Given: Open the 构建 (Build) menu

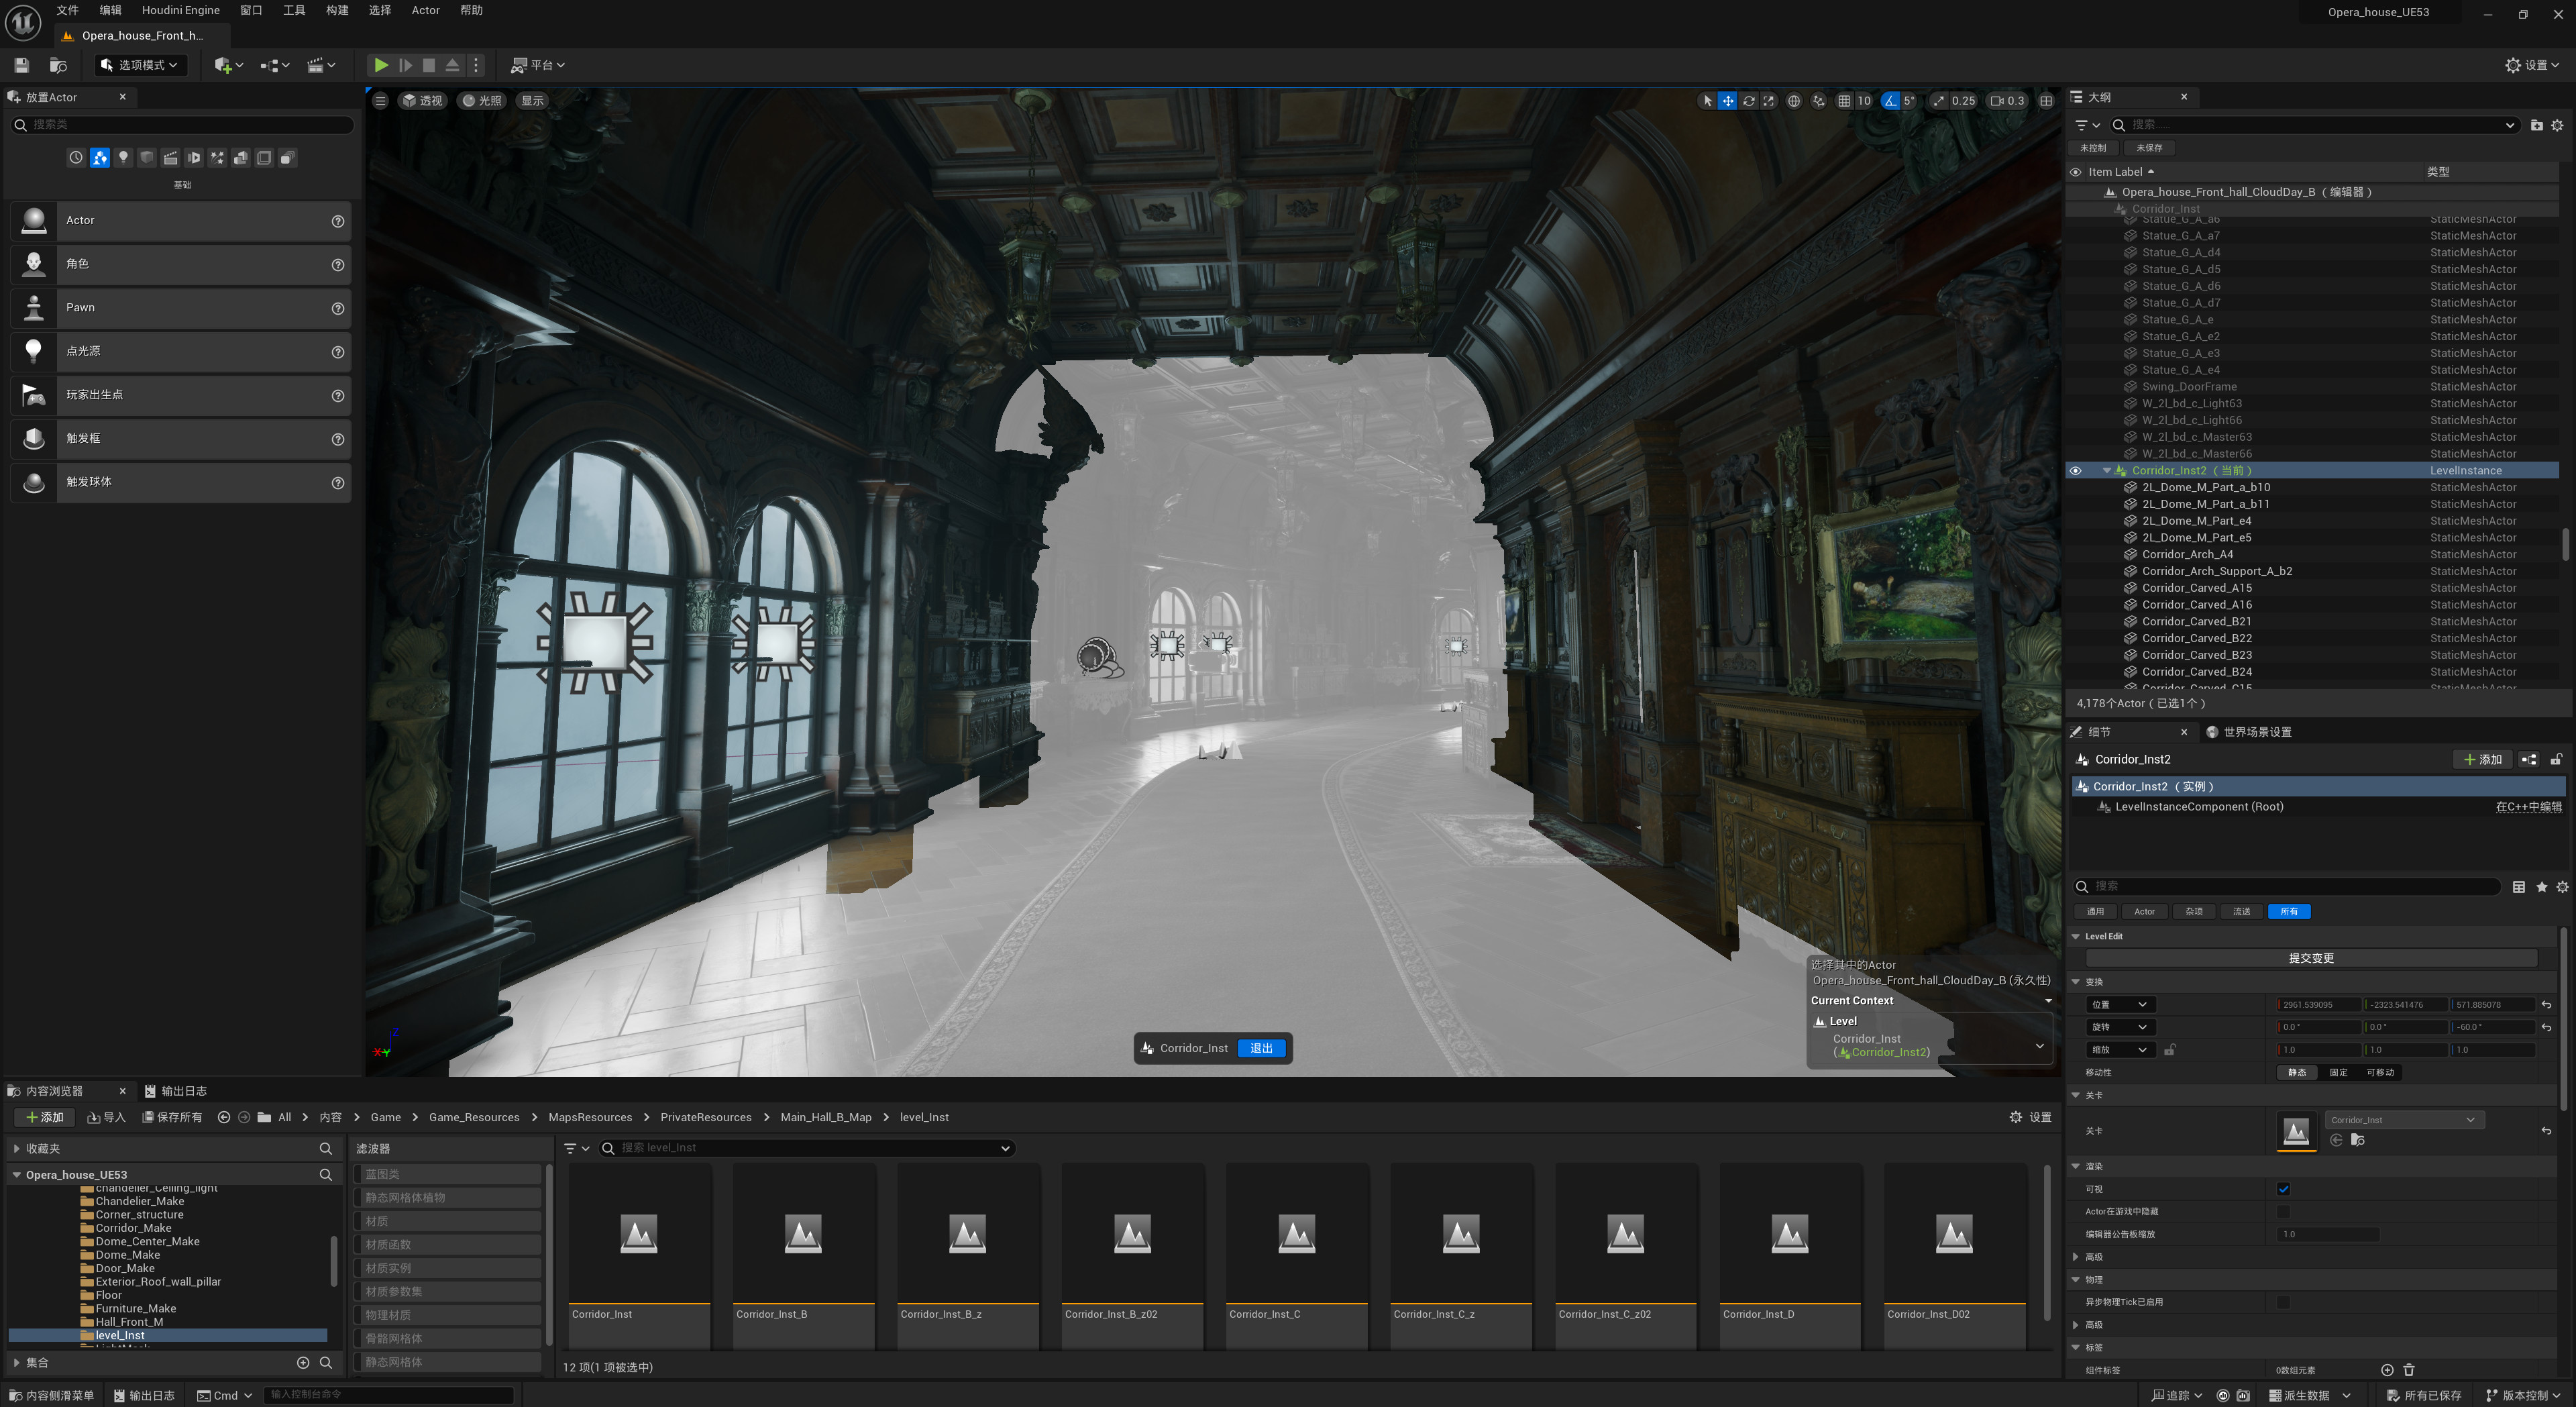Looking at the screenshot, I should [x=337, y=10].
